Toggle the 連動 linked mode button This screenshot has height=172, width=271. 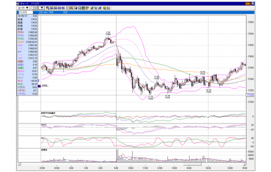248,3
